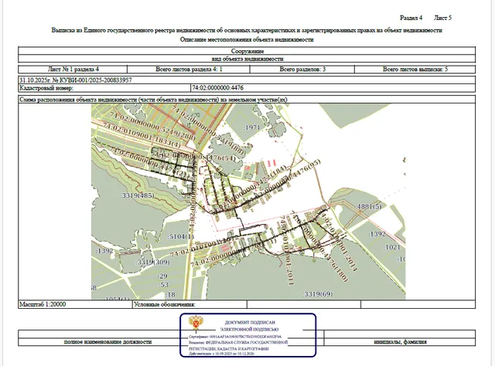Viewport: 495px width, 366px height.
Task: Click 'Всего листов раздела 4: 1' cell
Action: (189, 69)
